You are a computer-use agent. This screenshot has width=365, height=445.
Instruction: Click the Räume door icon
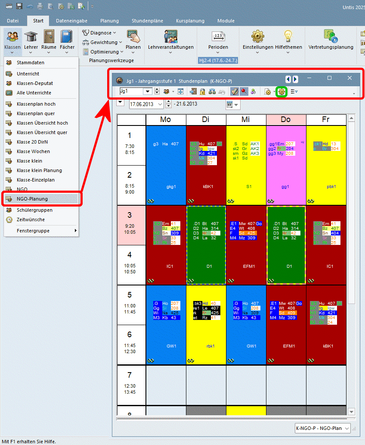click(49, 38)
